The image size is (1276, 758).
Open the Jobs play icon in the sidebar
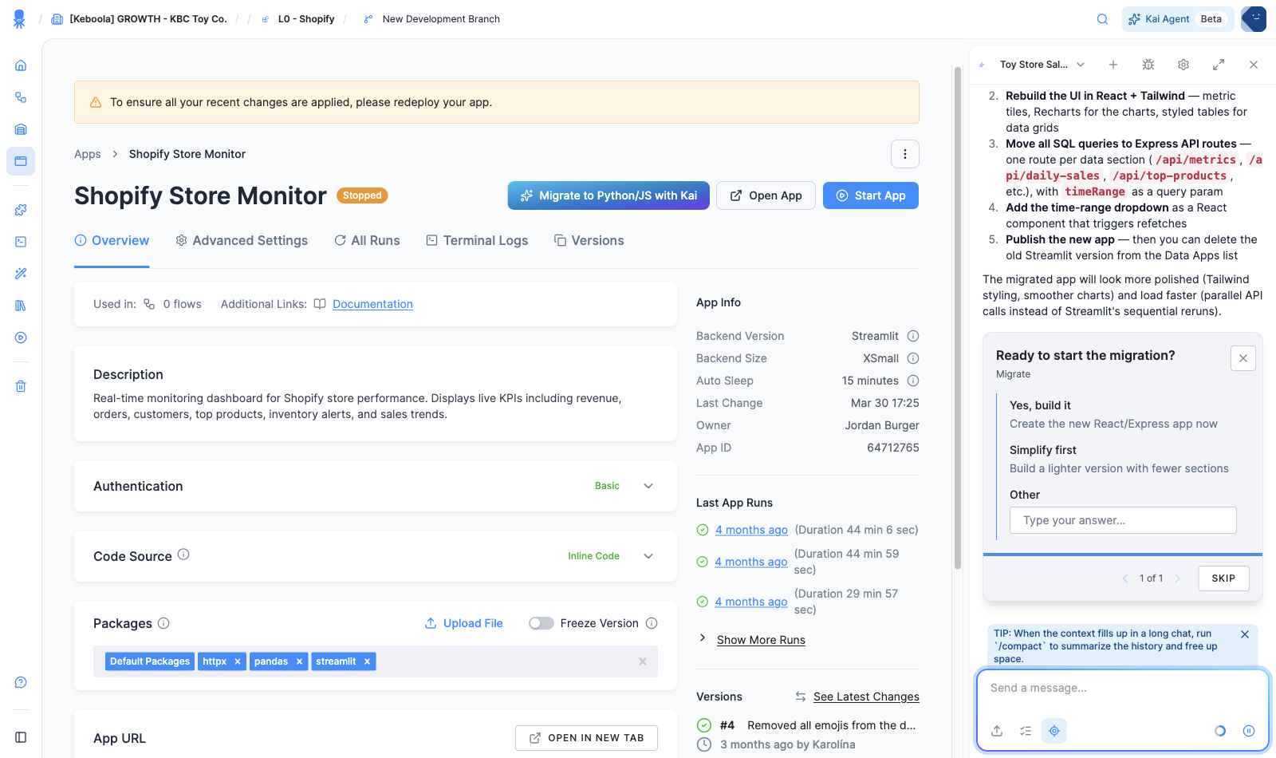(x=21, y=338)
